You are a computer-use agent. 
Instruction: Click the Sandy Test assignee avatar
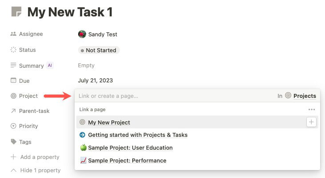tap(82, 34)
